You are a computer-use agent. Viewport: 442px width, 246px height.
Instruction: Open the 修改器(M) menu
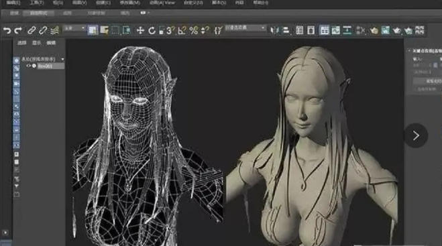point(130,3)
